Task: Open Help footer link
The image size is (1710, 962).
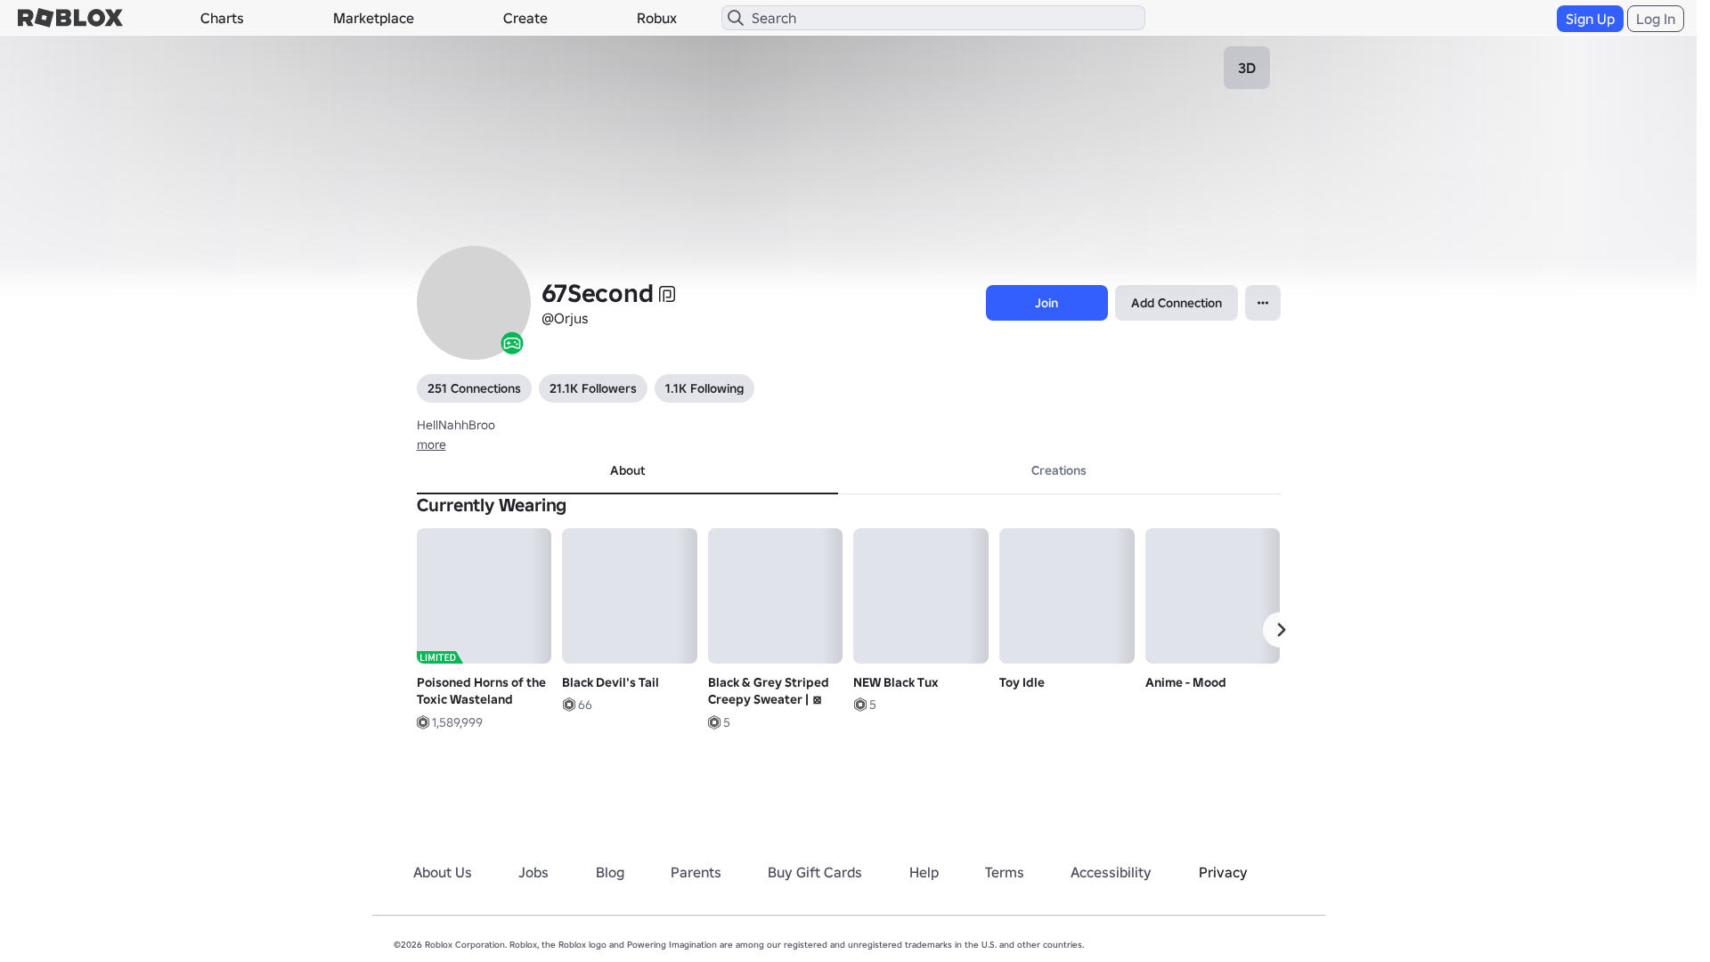Action: tap(924, 872)
